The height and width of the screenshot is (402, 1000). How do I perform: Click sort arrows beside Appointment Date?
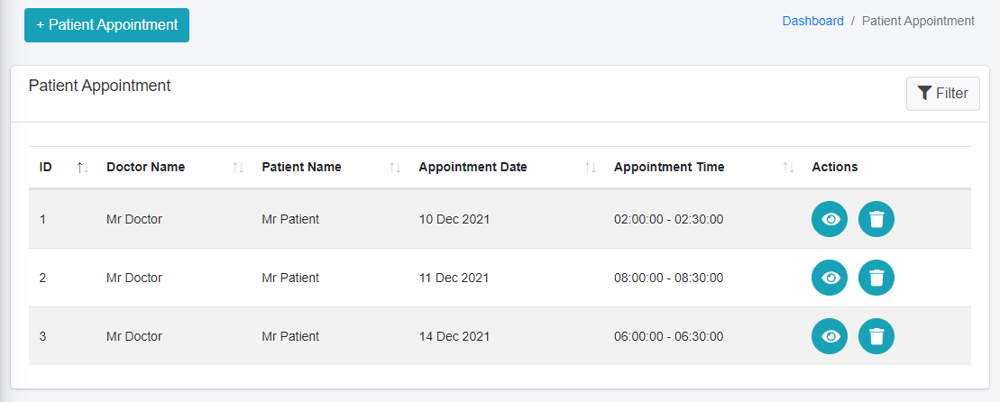pos(591,167)
